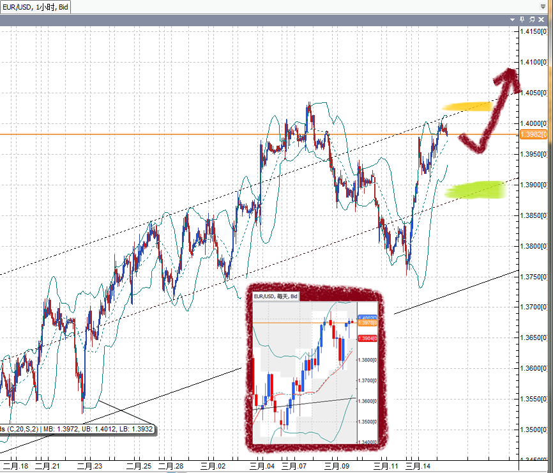Pin the EUR/USD chart panel
Image resolution: width=553 pixels, height=473 pixels.
click(522, 19)
